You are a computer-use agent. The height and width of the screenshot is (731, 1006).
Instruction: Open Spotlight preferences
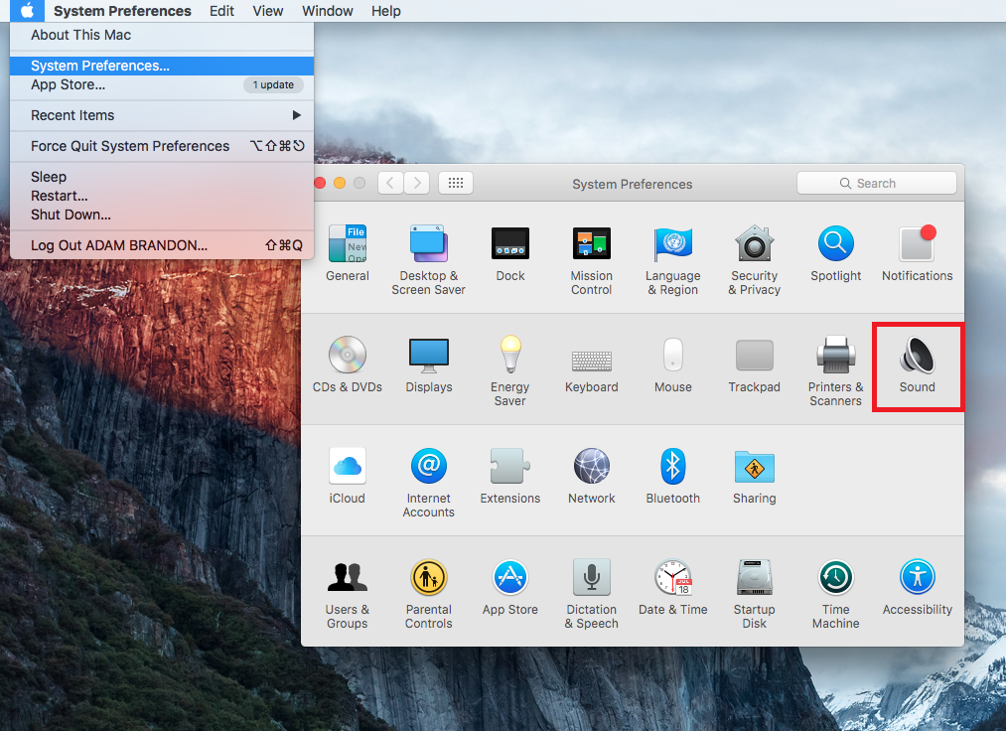pyautogui.click(x=835, y=253)
